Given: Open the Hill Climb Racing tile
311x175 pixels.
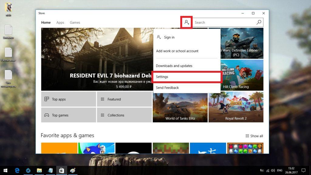Looking at the screenshot, I should 242,75.
